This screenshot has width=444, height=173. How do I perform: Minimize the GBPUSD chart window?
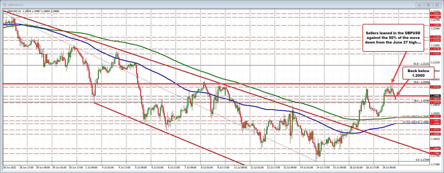pyautogui.click(x=420, y=5)
